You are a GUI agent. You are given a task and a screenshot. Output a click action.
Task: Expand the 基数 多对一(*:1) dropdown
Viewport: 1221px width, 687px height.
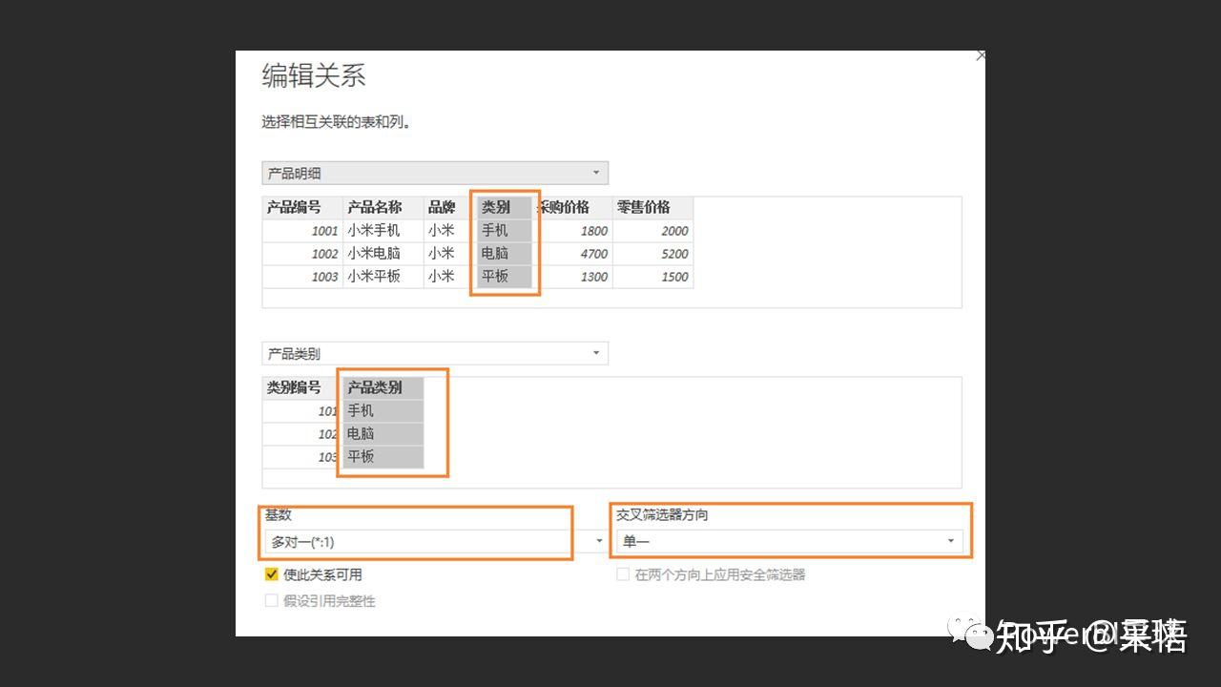click(x=435, y=542)
